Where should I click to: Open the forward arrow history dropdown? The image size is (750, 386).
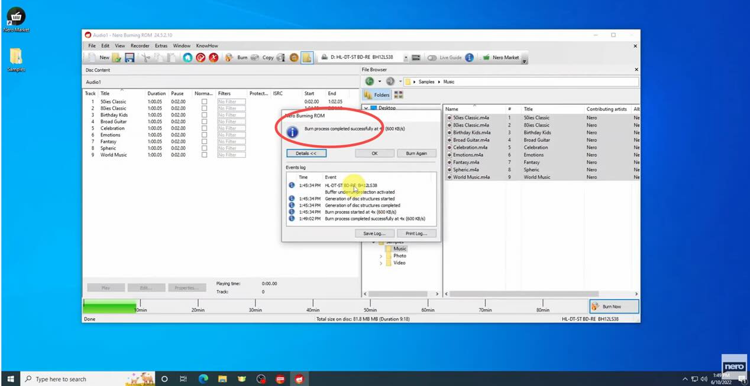click(400, 81)
